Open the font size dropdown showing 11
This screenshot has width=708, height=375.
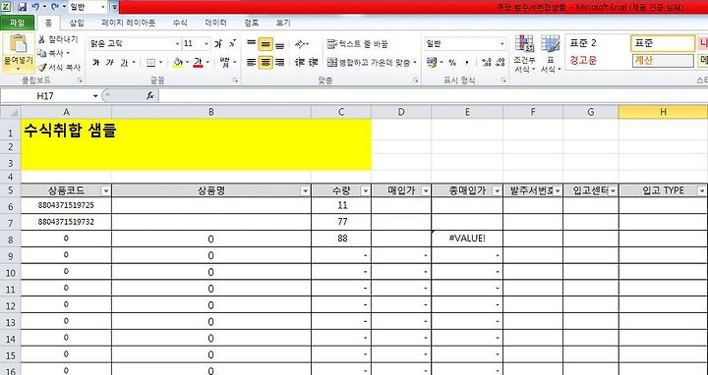click(x=206, y=44)
